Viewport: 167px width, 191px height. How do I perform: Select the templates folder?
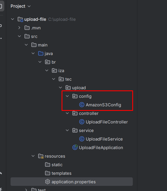(58, 173)
